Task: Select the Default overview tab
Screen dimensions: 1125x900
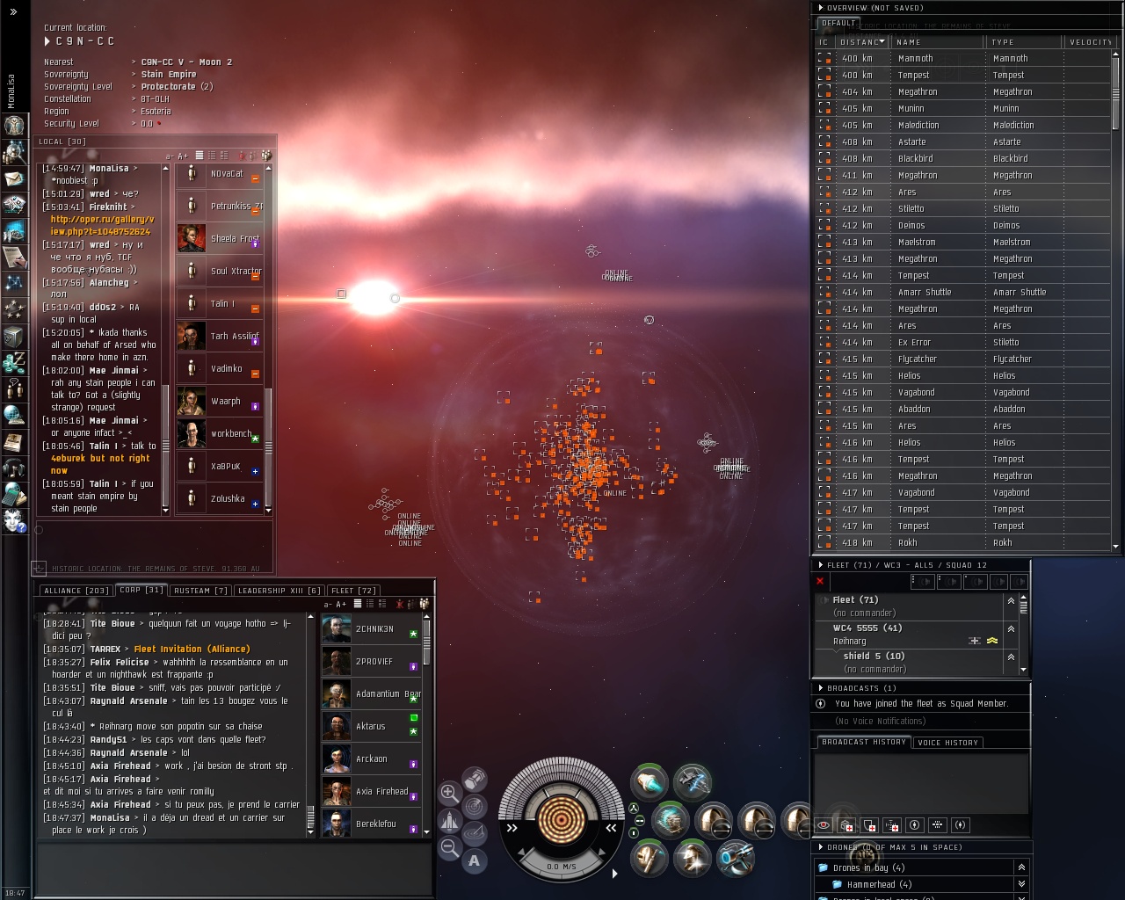Action: 838,23
